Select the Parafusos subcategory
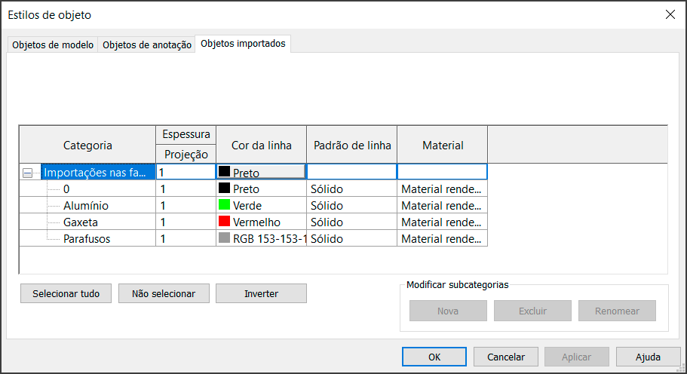 point(87,239)
